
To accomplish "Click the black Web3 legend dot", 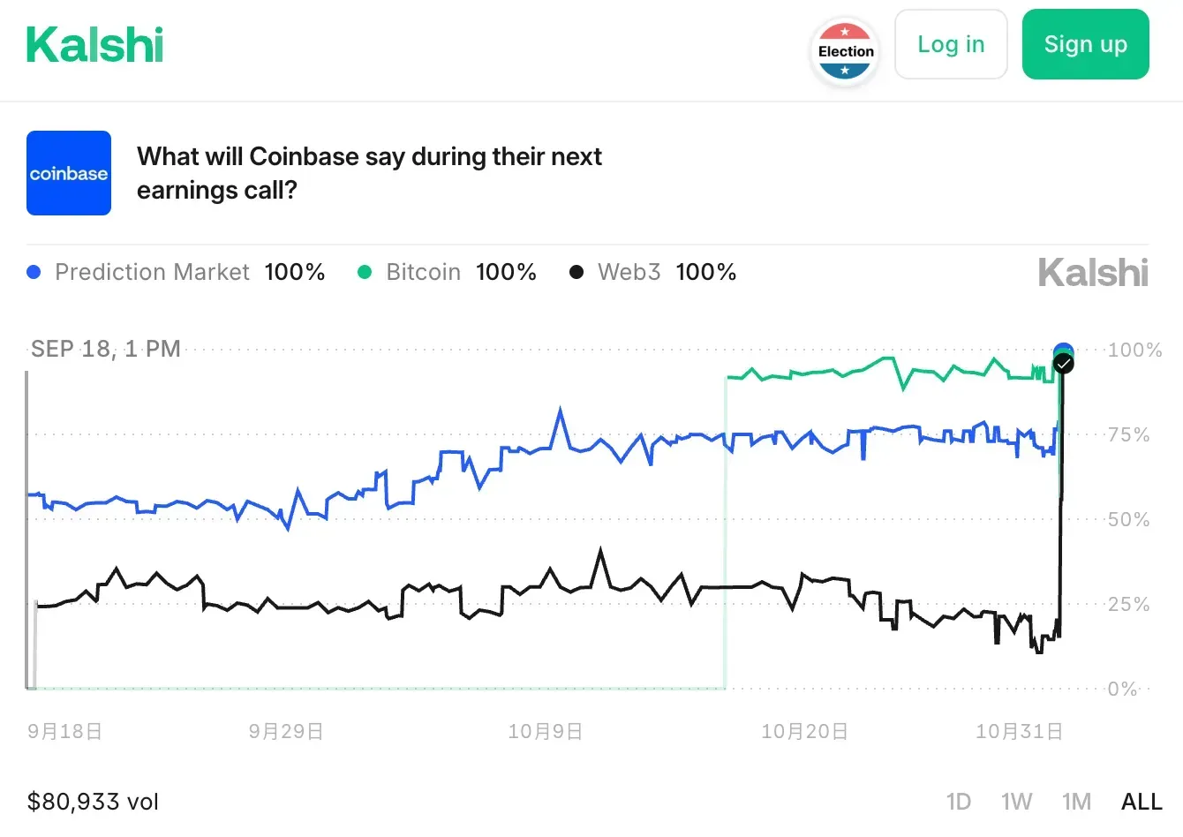I will pyautogui.click(x=576, y=272).
